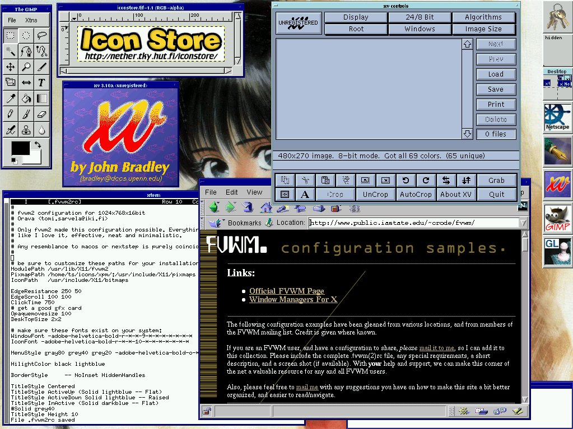Click the GIMP background white color swatch
This screenshot has width=573, height=429.
tap(35, 158)
